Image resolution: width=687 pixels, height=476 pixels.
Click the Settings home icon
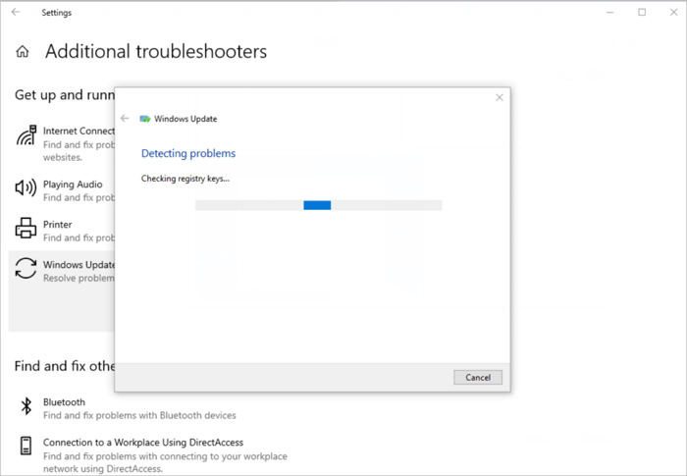(x=23, y=52)
